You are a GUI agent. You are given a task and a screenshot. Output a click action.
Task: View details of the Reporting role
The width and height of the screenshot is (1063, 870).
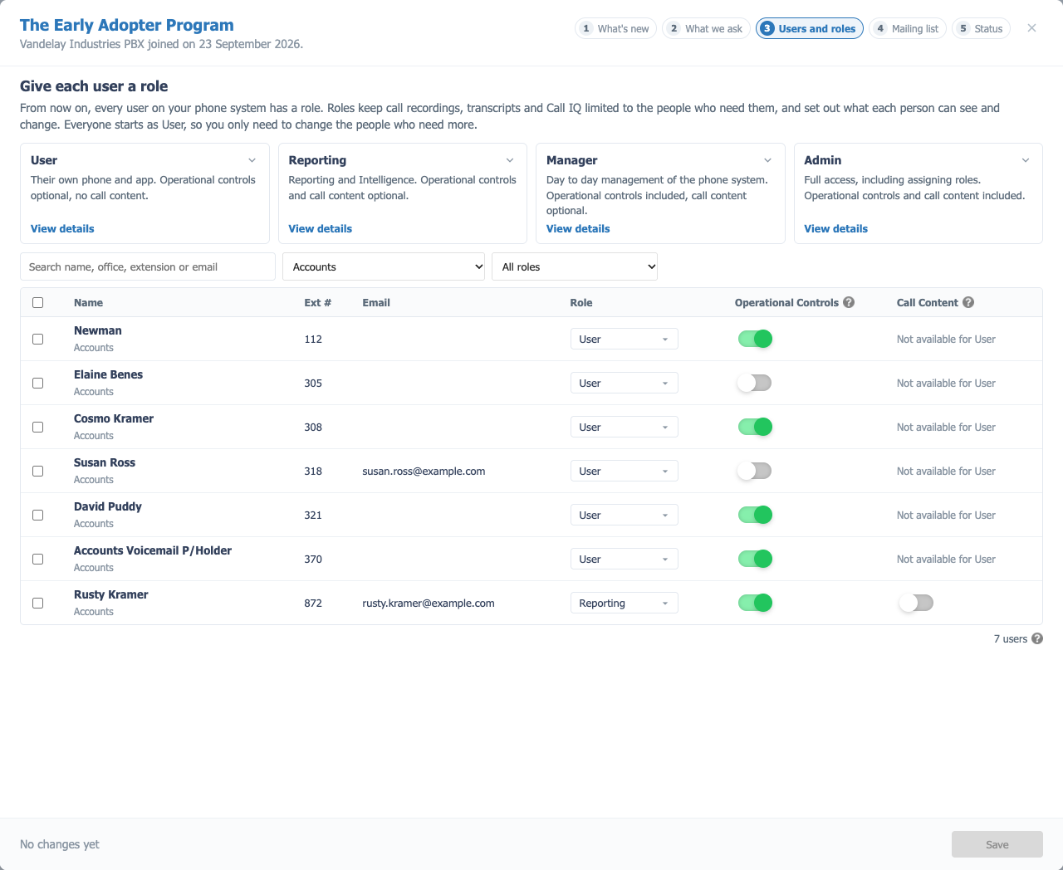tap(320, 228)
